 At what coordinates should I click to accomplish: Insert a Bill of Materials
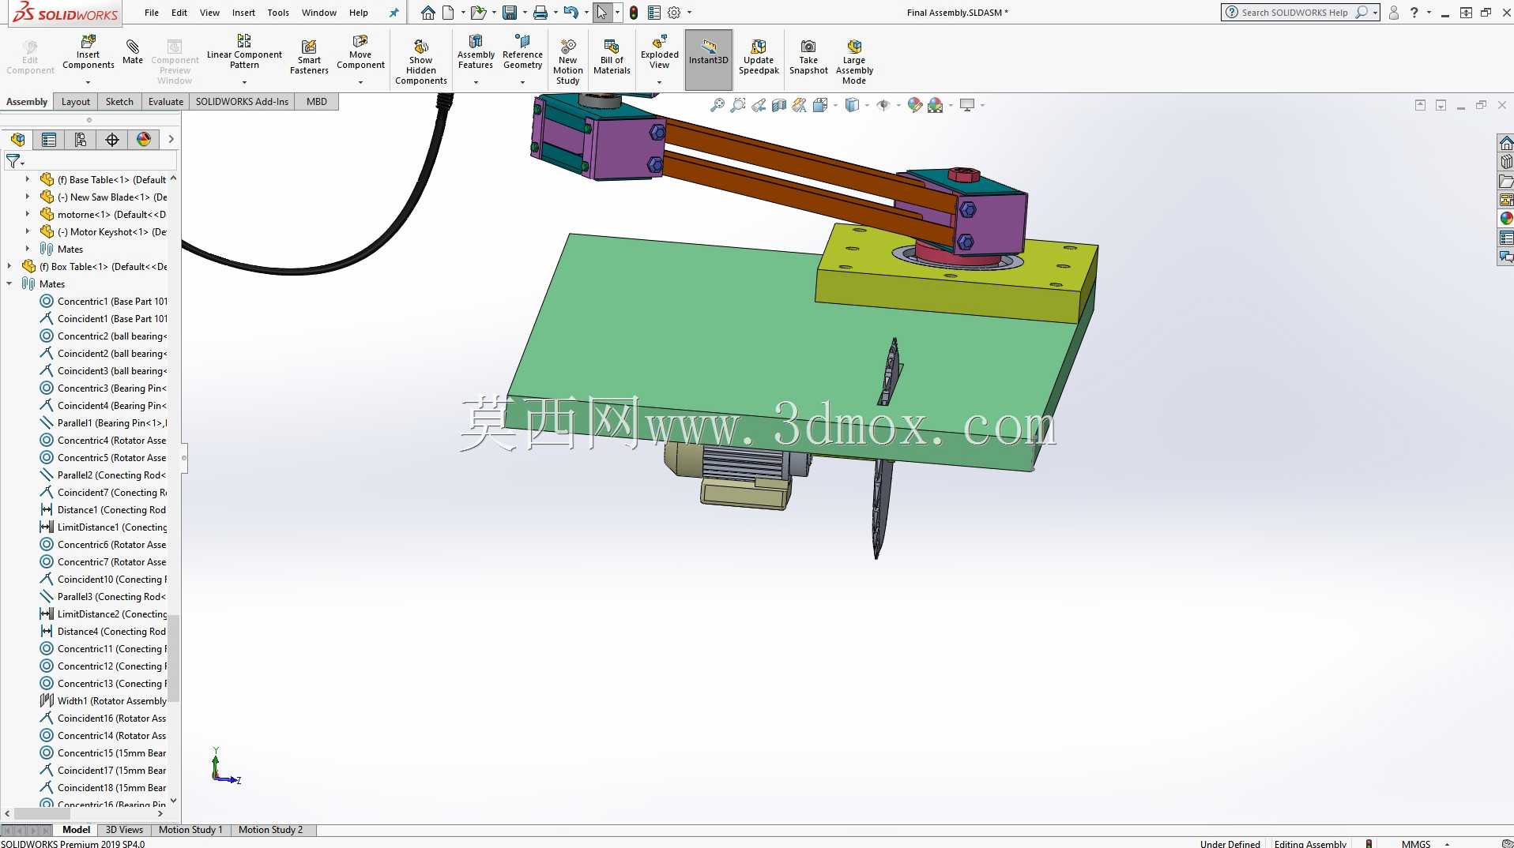point(612,57)
